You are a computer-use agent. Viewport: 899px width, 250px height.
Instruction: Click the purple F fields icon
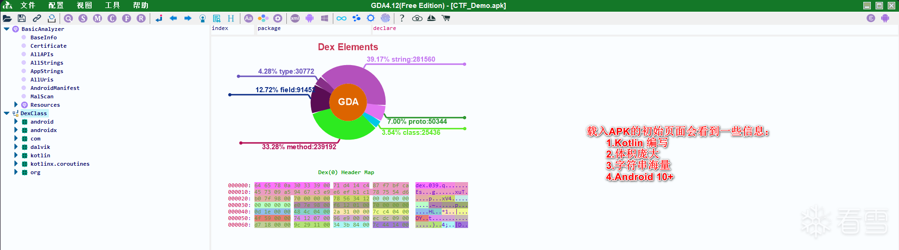127,18
